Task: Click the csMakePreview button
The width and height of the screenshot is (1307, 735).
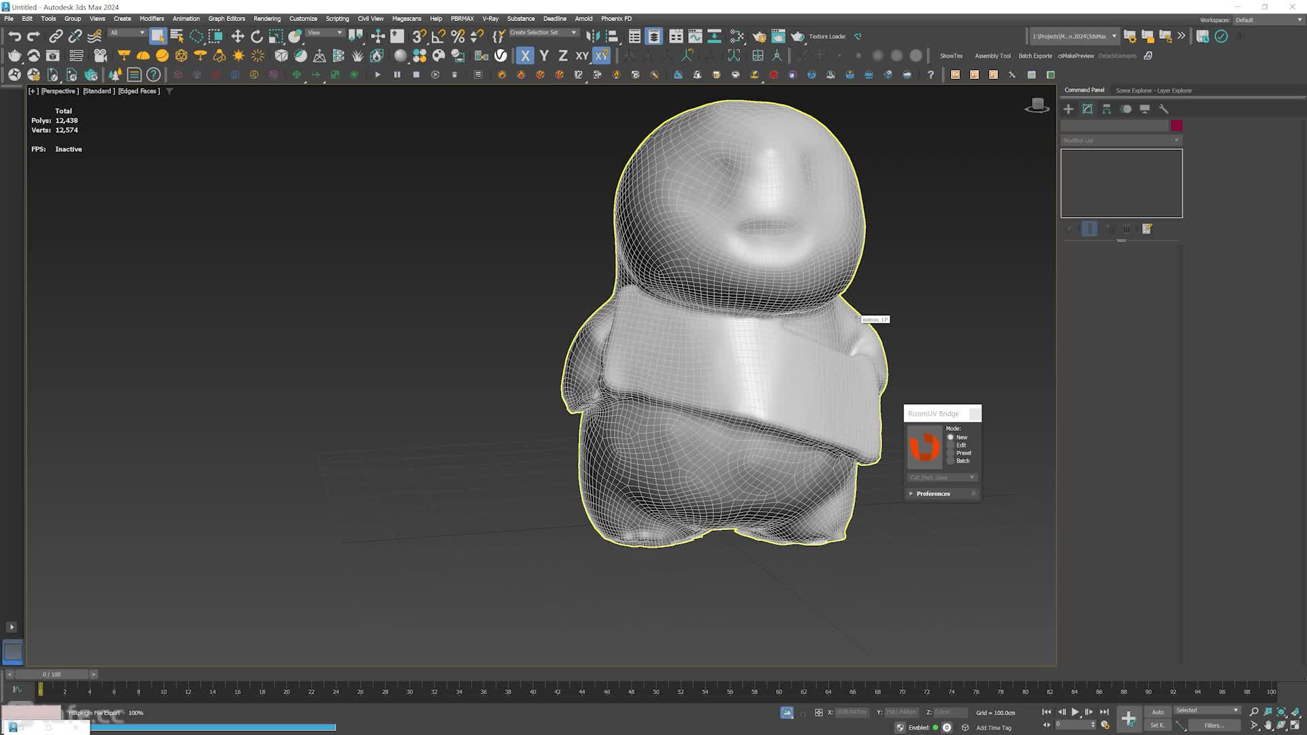Action: pos(1076,56)
